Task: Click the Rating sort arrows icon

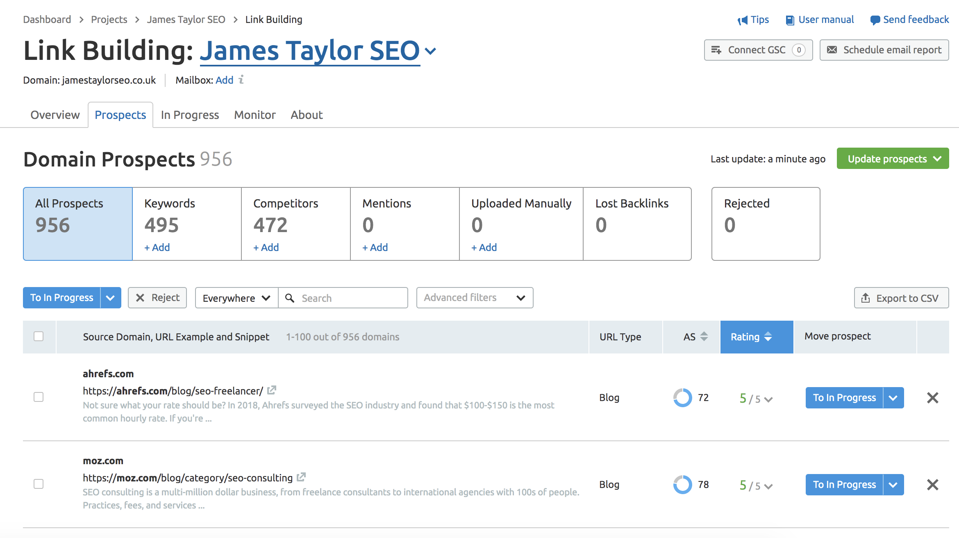Action: click(x=768, y=337)
